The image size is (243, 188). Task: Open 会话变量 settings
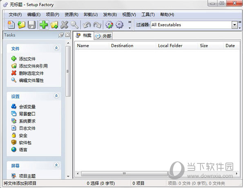point(23,106)
